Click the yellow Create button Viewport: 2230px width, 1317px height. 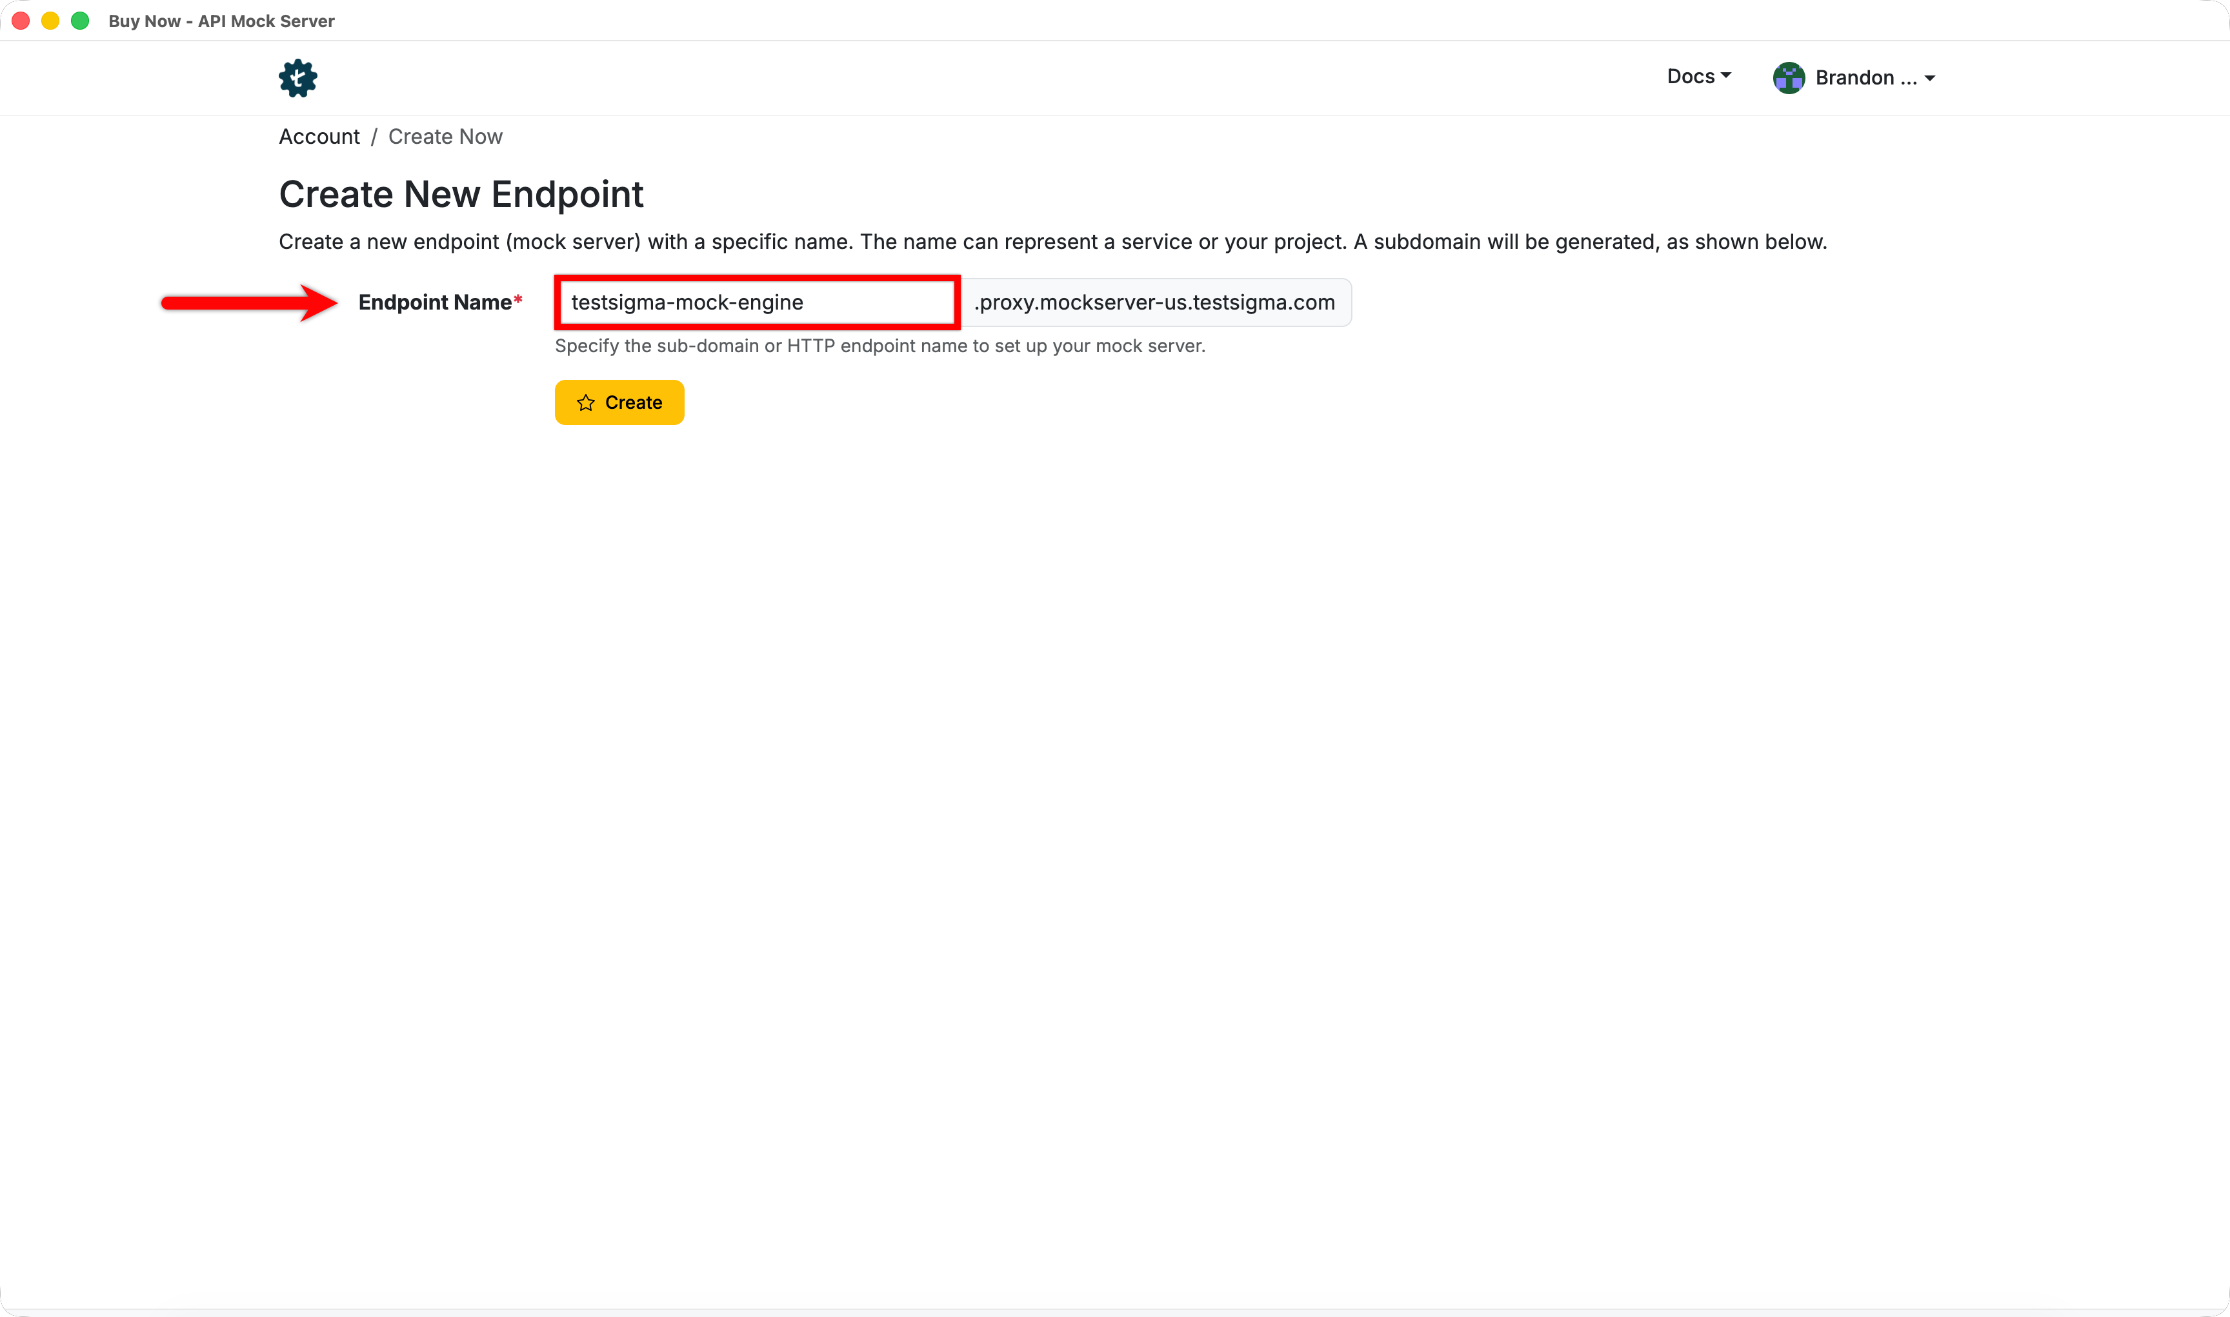(x=619, y=402)
